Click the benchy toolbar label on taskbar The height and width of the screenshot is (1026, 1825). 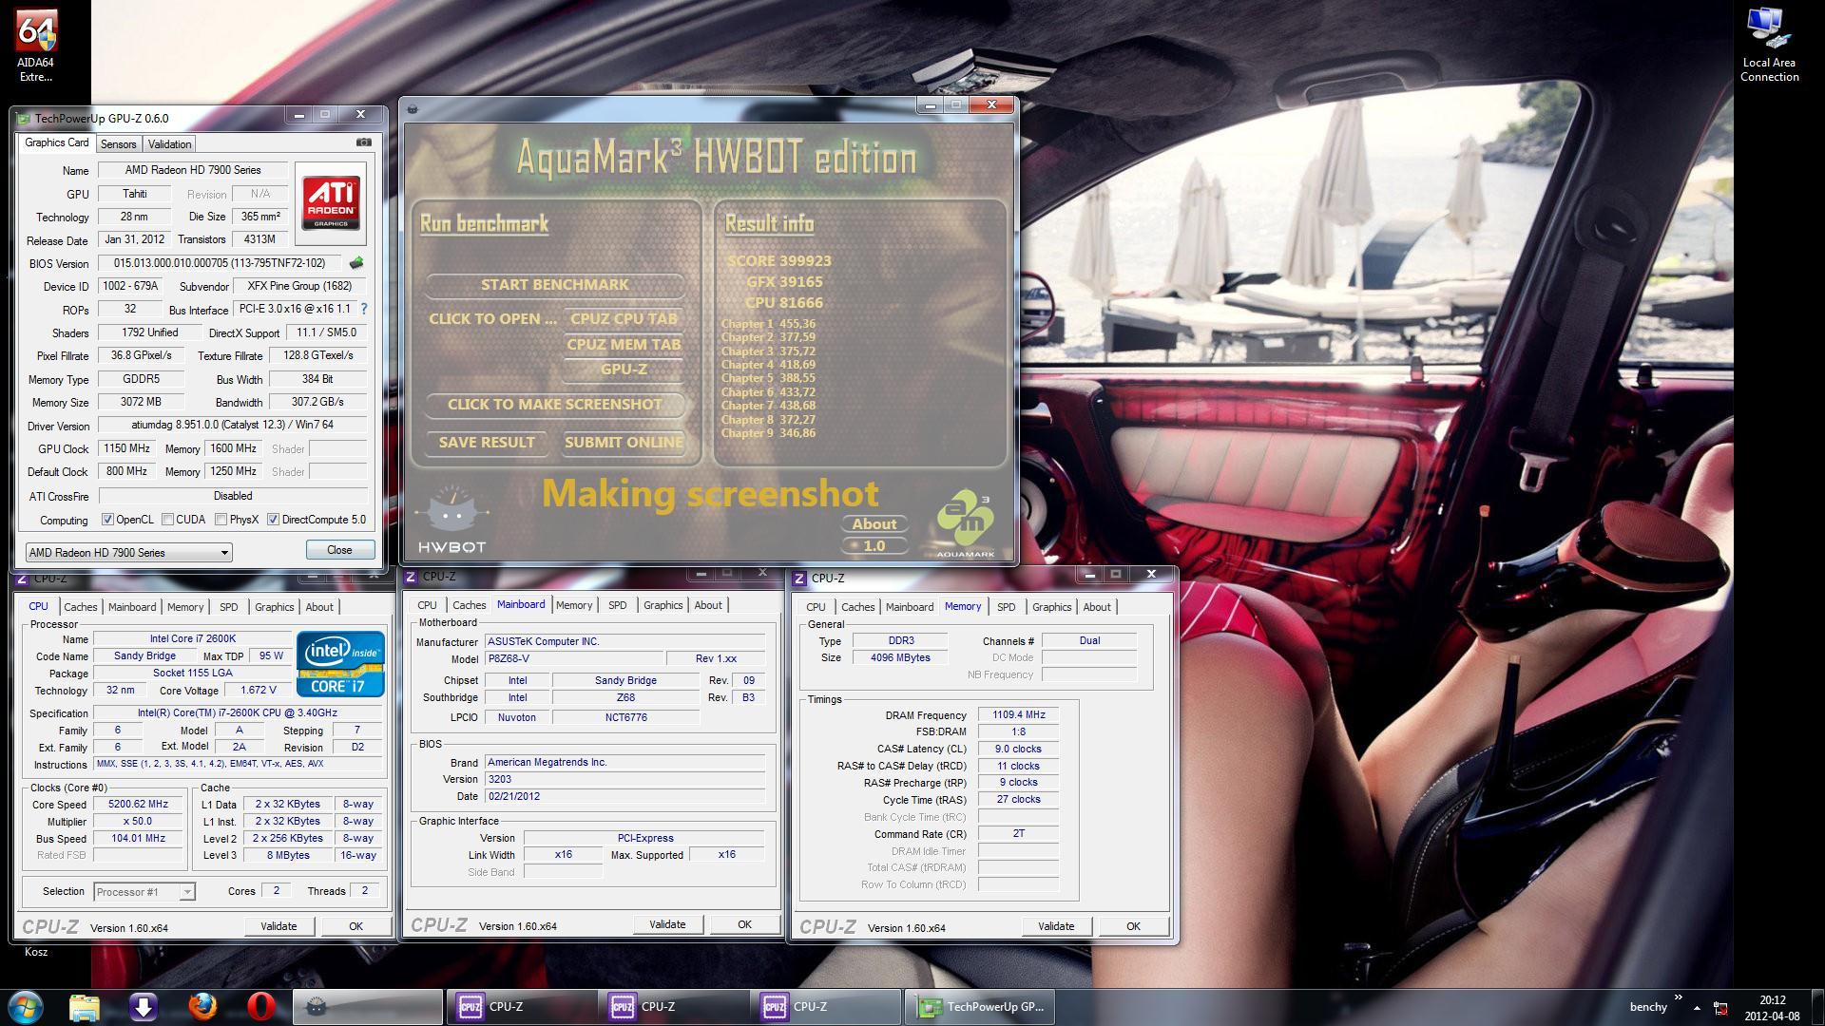tap(1648, 1007)
